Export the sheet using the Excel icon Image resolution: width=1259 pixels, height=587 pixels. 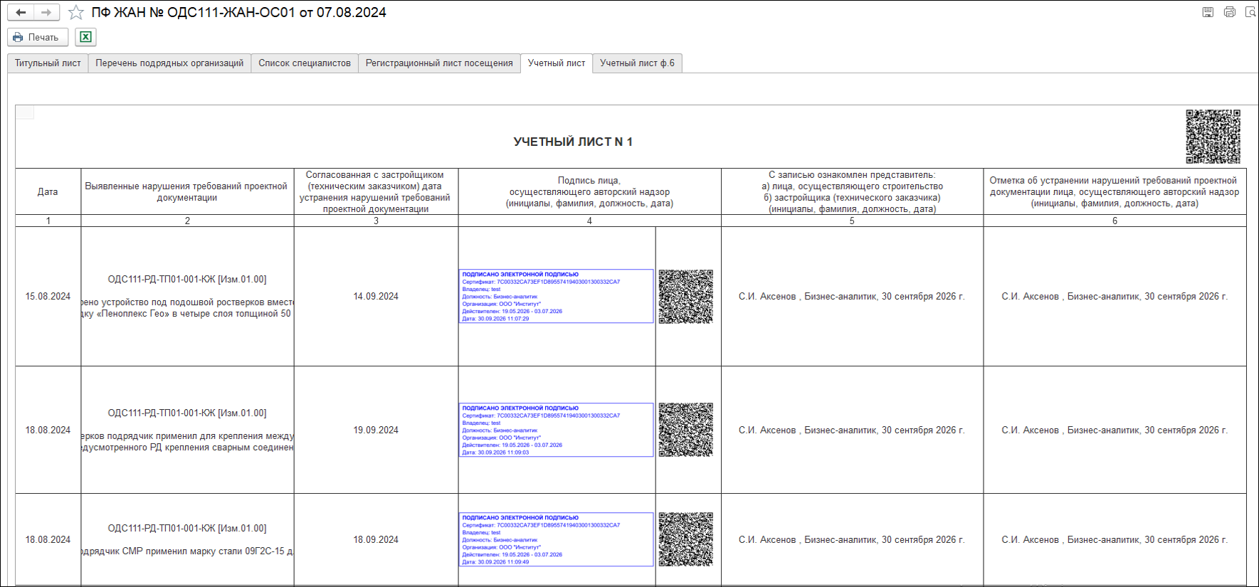[85, 37]
